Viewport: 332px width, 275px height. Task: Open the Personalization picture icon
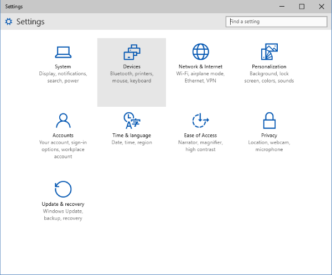coord(269,51)
